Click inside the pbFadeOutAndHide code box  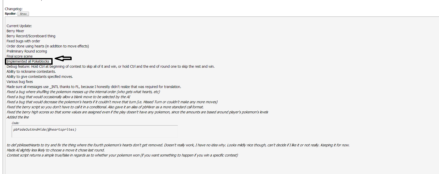[95, 131]
